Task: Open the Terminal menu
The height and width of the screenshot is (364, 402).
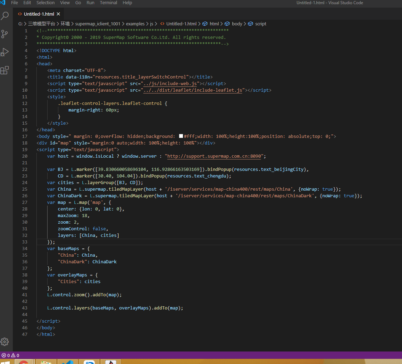Action: click(108, 2)
